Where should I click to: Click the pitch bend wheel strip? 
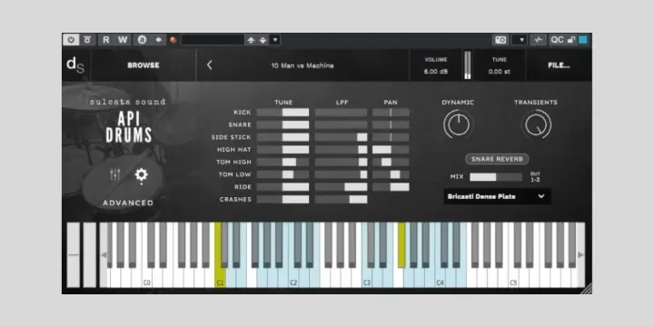(x=74, y=255)
